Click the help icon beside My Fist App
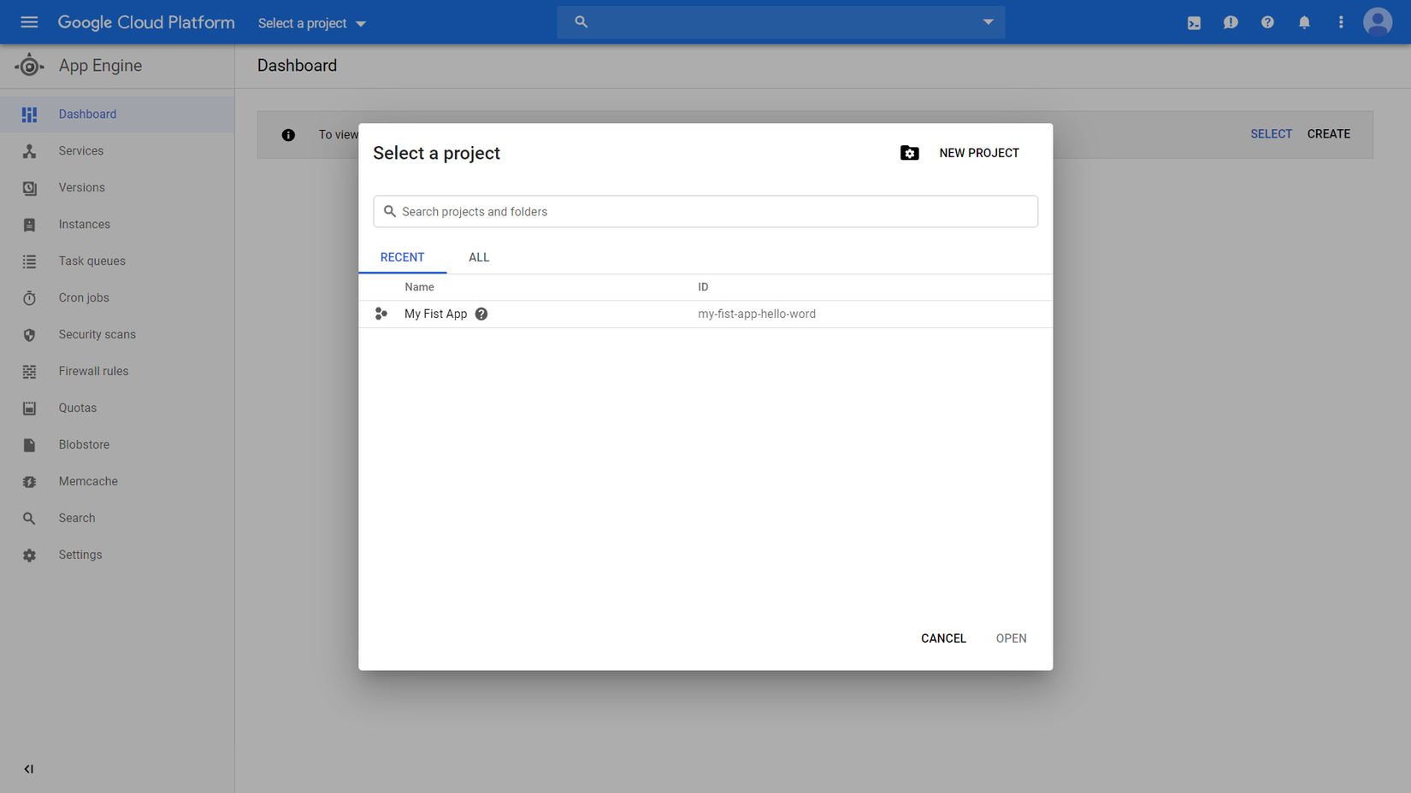The image size is (1411, 793). point(481,314)
